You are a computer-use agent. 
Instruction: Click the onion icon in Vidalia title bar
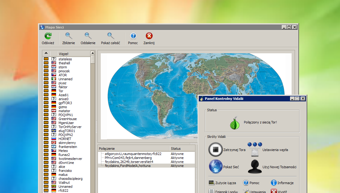[202, 99]
